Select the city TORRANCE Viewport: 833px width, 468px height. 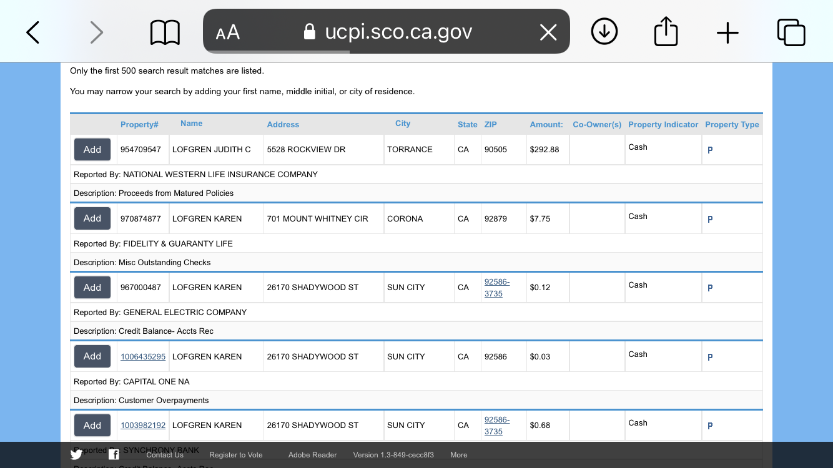(x=410, y=150)
